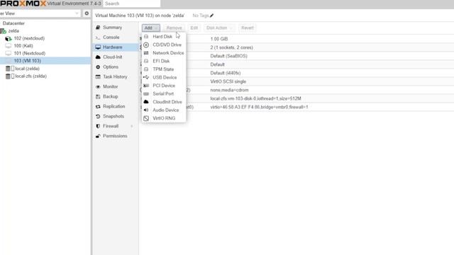Click the CloudInit Drive cloud icon
The width and height of the screenshot is (454, 255).
coord(146,102)
